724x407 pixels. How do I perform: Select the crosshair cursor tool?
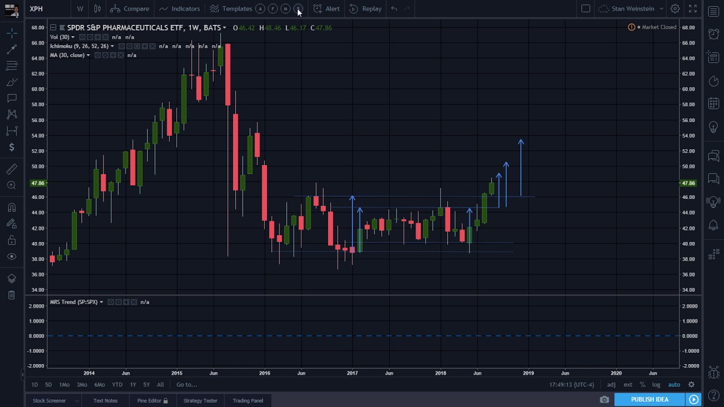(11, 33)
